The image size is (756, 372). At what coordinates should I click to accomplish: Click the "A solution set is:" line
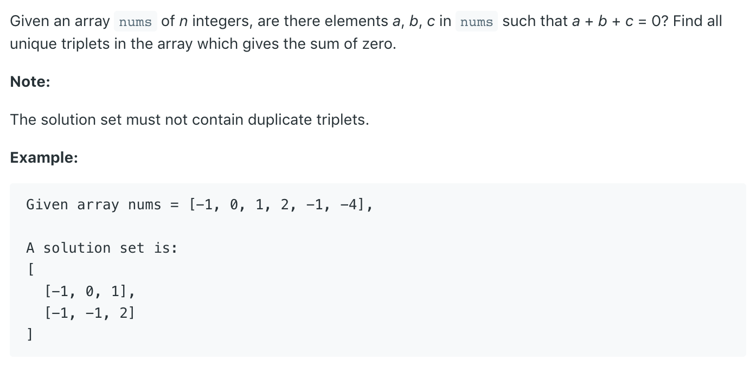tap(102, 248)
